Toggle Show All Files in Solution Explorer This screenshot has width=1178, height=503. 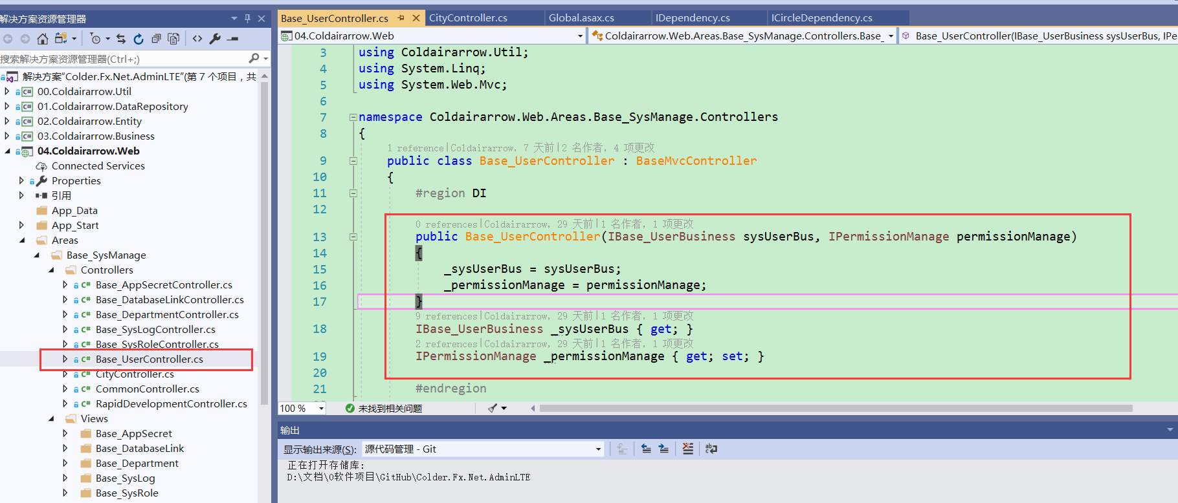point(173,39)
